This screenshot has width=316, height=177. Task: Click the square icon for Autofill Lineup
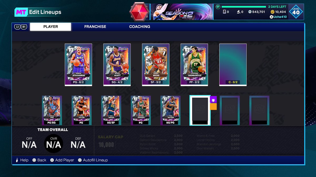(80, 160)
